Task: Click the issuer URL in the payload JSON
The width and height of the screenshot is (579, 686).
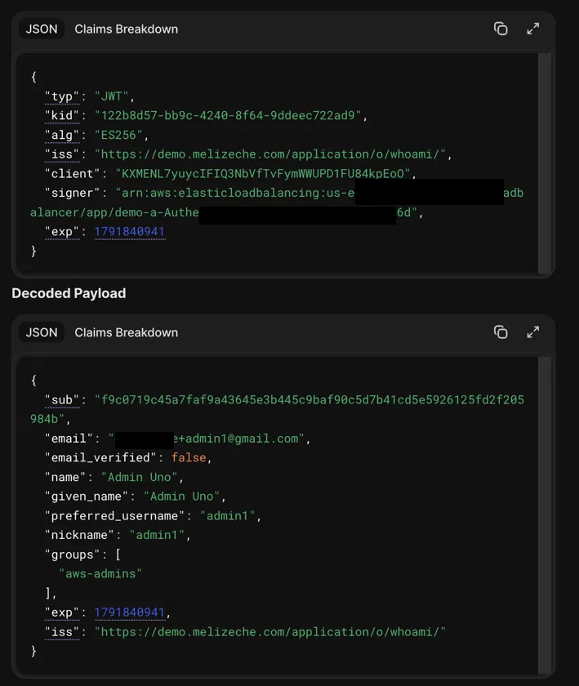Action: (x=270, y=632)
